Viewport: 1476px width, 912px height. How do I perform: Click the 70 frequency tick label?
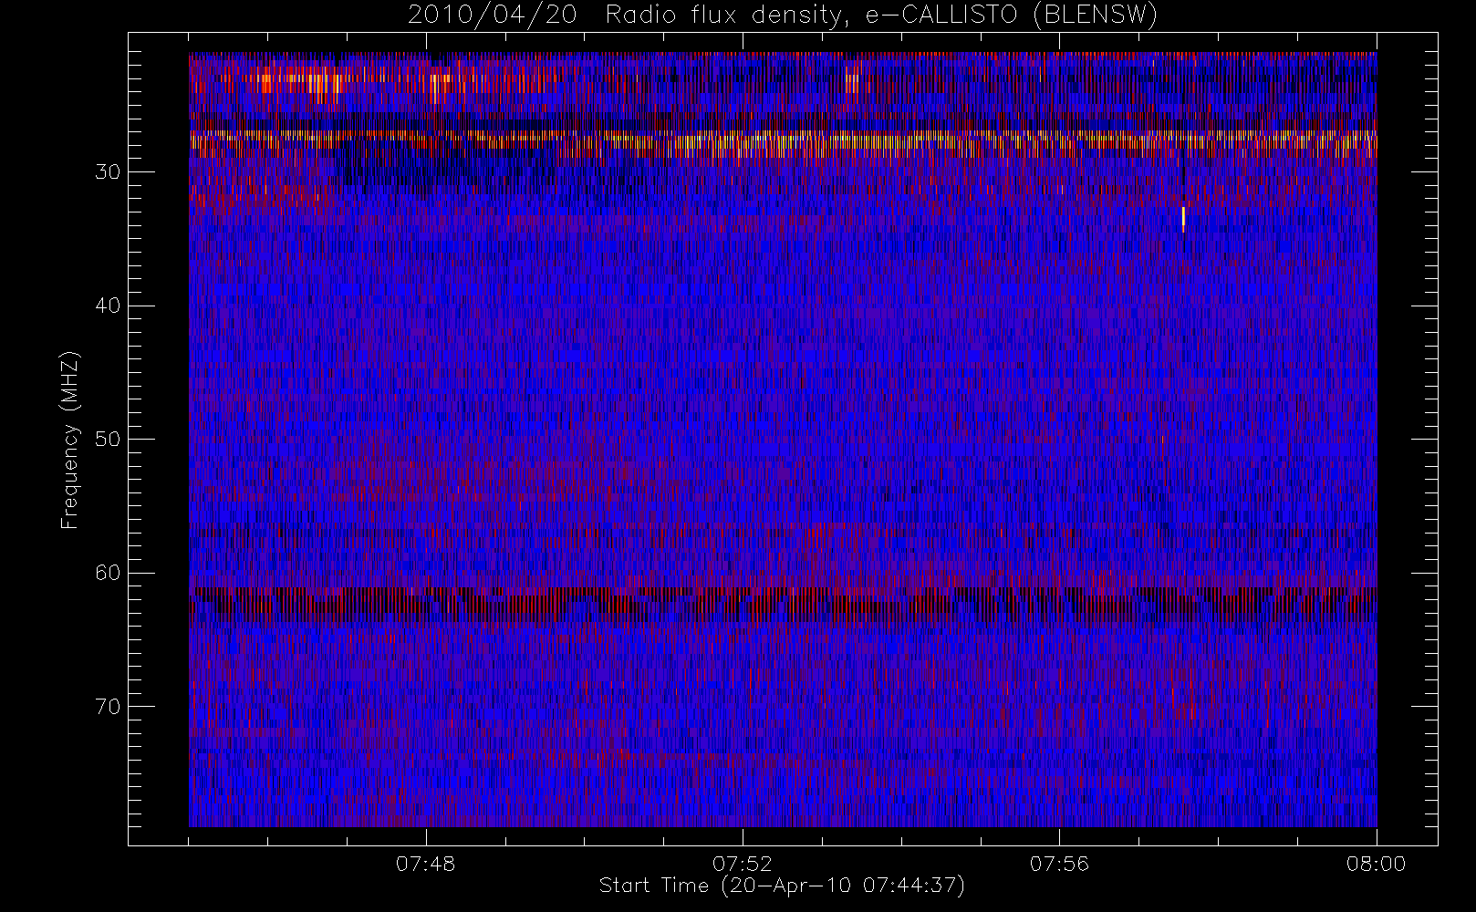click(x=108, y=707)
